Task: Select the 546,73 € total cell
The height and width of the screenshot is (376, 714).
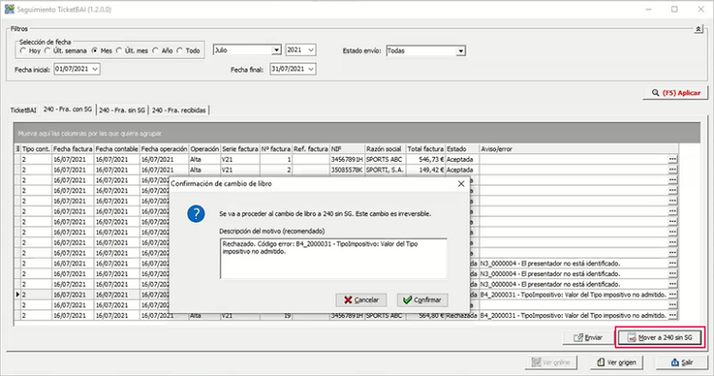Action: (426, 159)
